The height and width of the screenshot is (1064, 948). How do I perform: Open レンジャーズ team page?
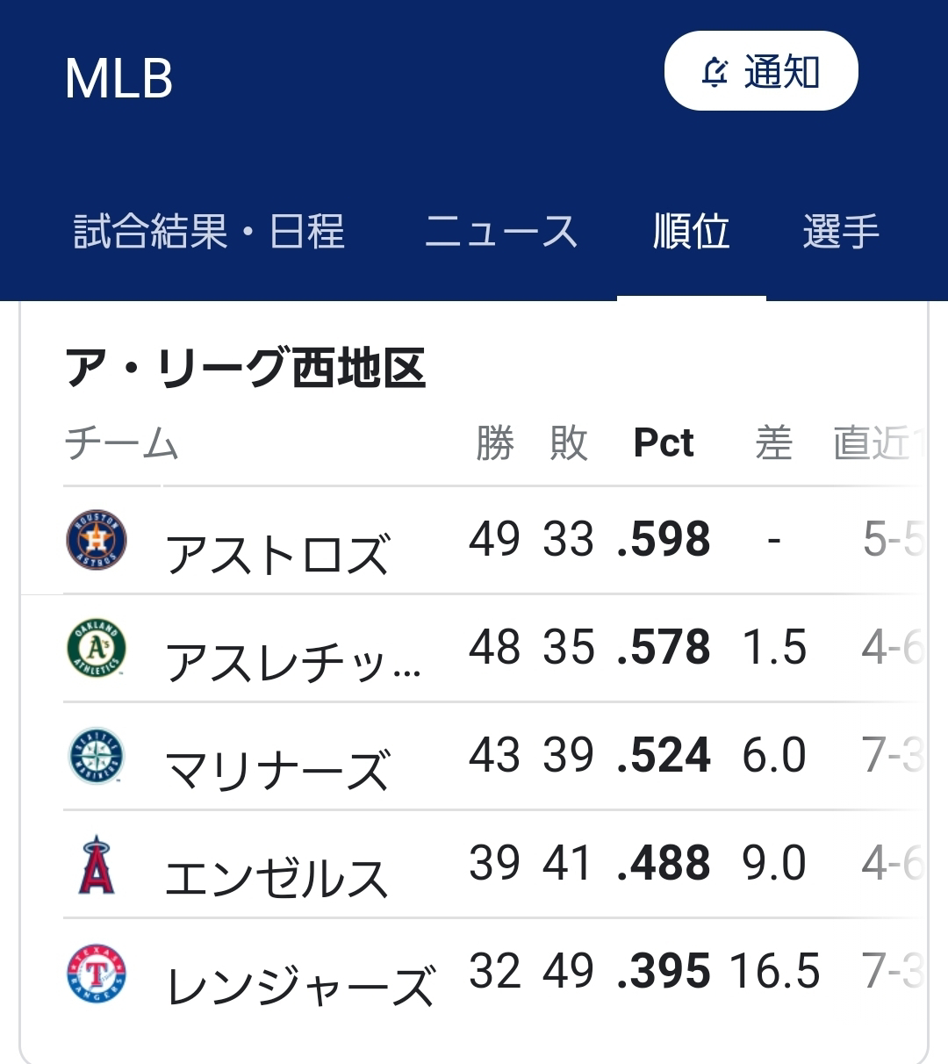300,987
